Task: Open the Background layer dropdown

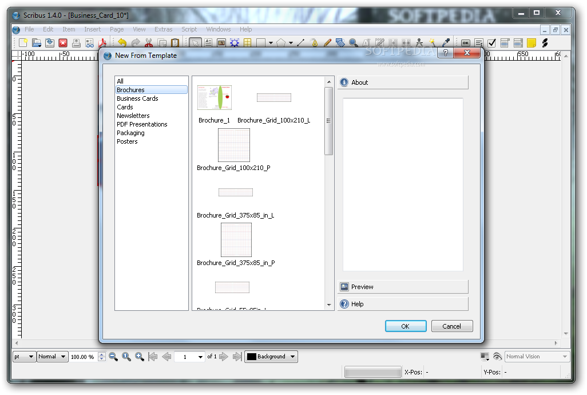Action: click(271, 357)
